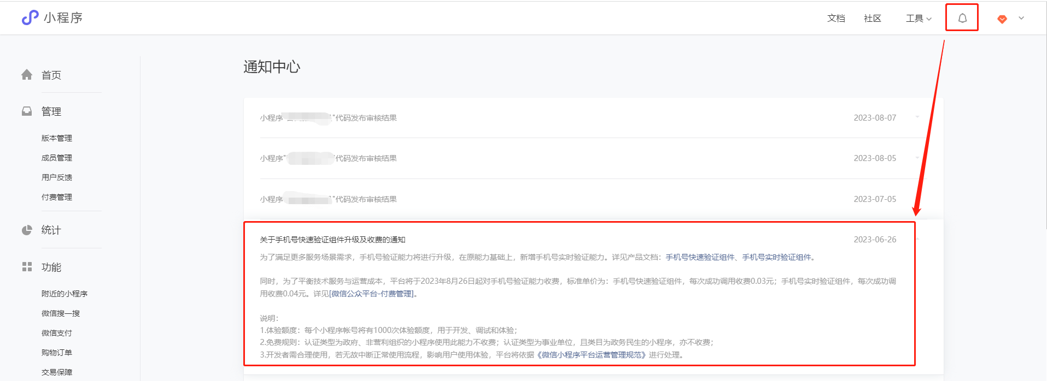Click the Mini Program logo
Image resolution: width=1047 pixels, height=381 pixels.
30,18
